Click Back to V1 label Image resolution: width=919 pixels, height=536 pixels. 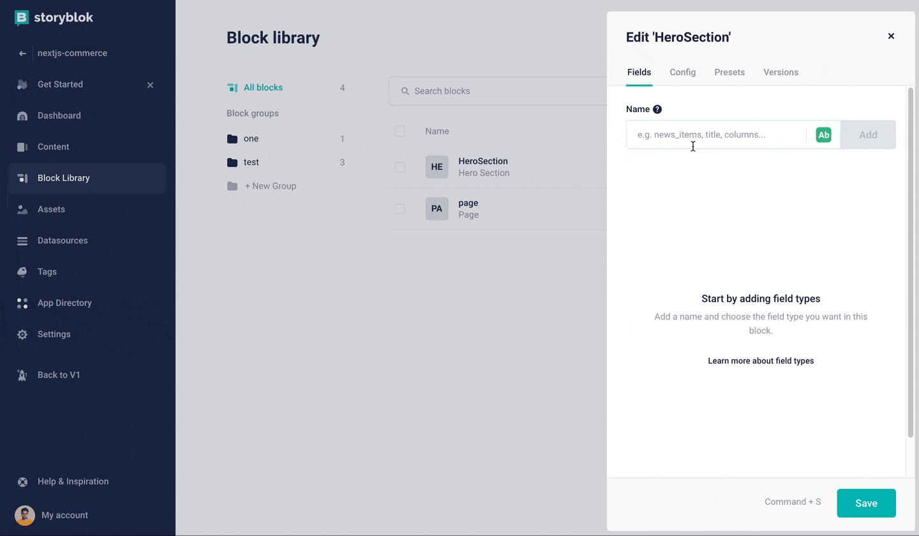coord(59,375)
